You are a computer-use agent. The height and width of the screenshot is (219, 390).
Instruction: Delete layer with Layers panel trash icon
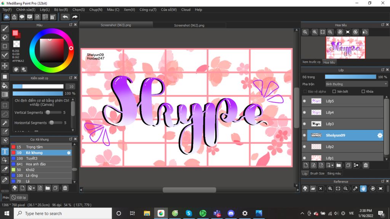(366, 165)
